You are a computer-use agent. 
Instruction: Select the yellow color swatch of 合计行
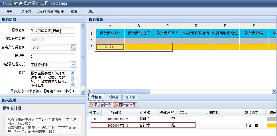click(272, 125)
